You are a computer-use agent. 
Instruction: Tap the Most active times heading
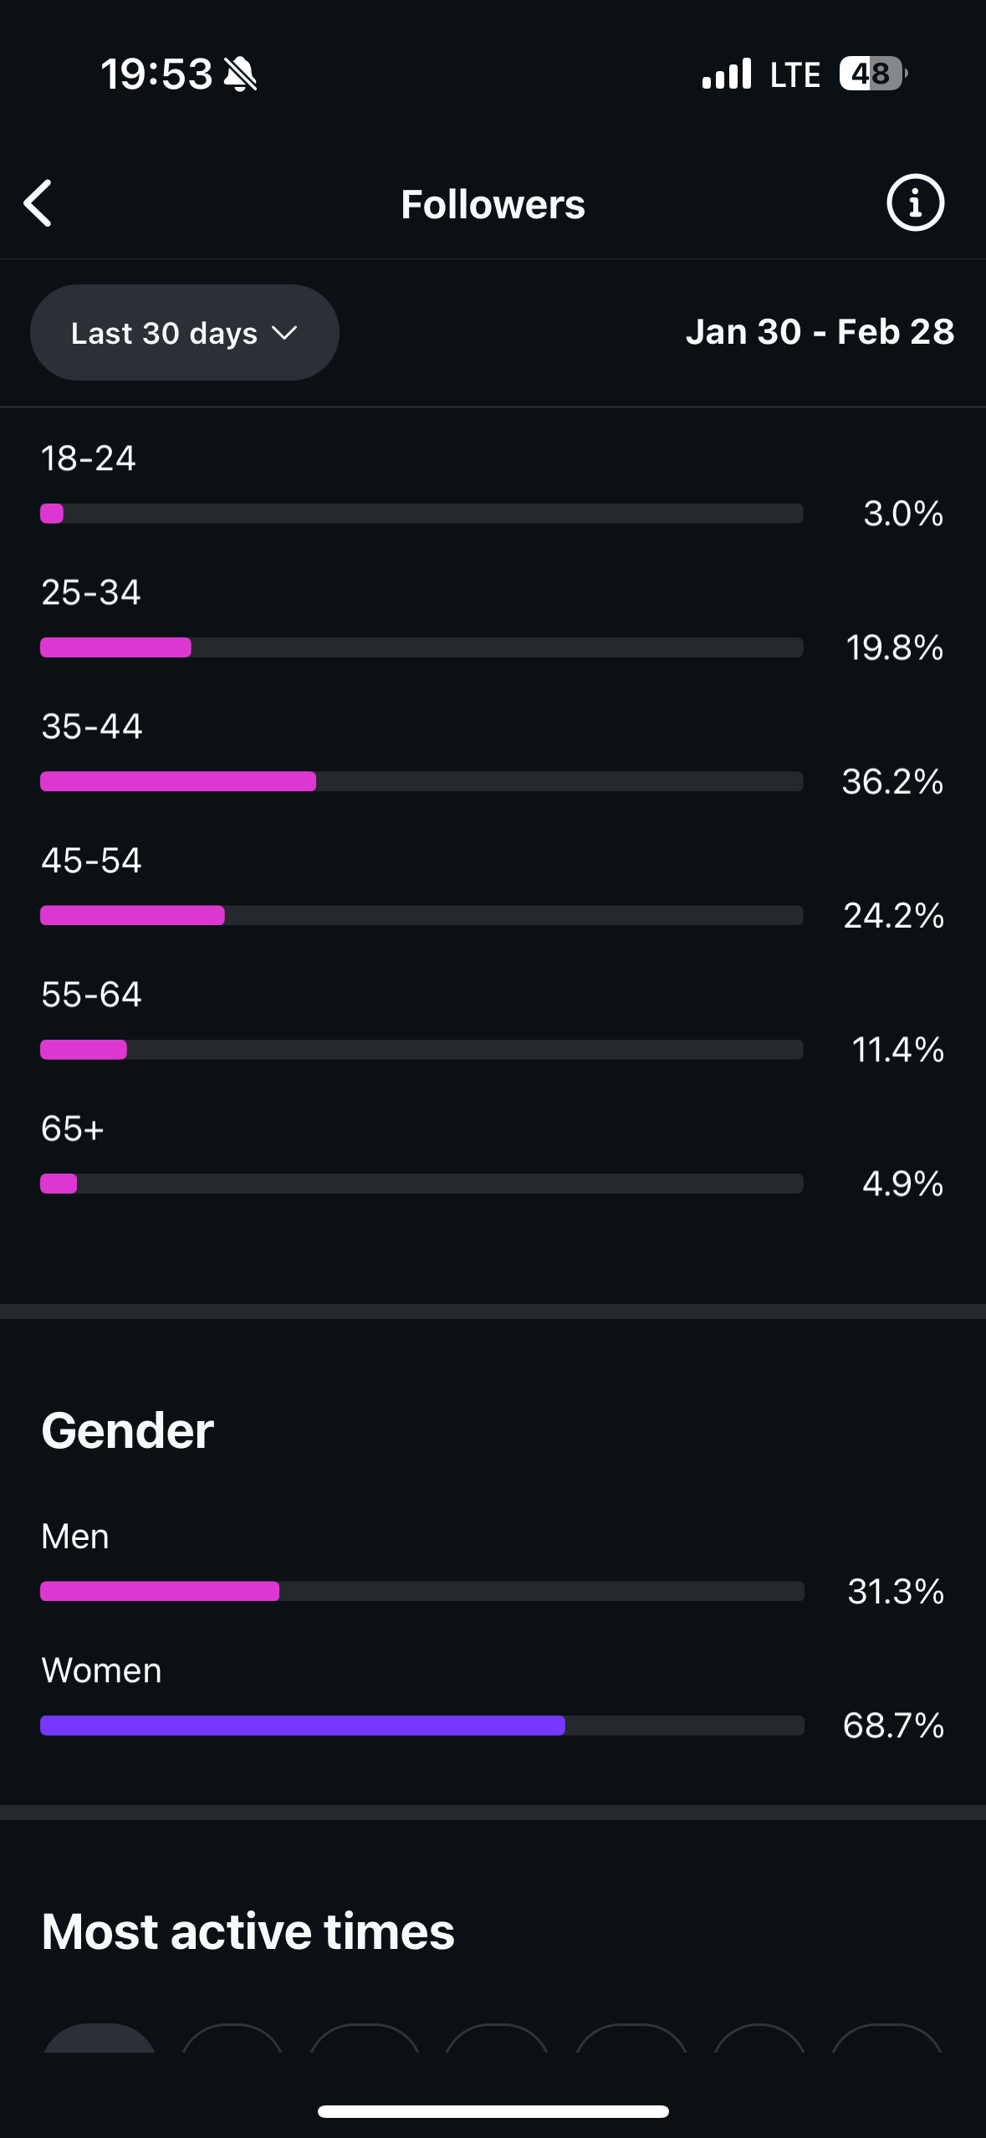248,1932
